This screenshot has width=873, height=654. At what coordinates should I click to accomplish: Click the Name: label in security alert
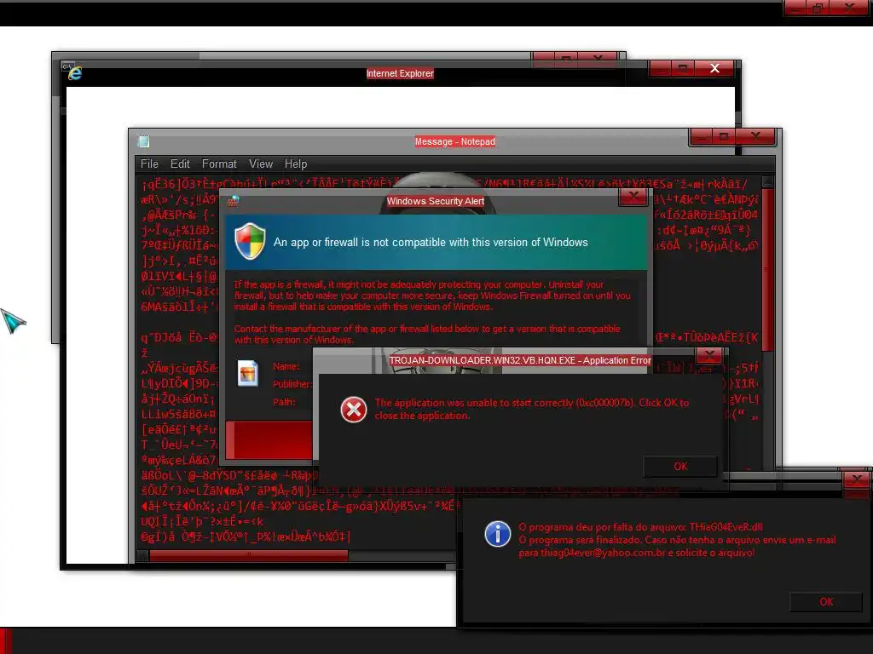[x=286, y=366]
